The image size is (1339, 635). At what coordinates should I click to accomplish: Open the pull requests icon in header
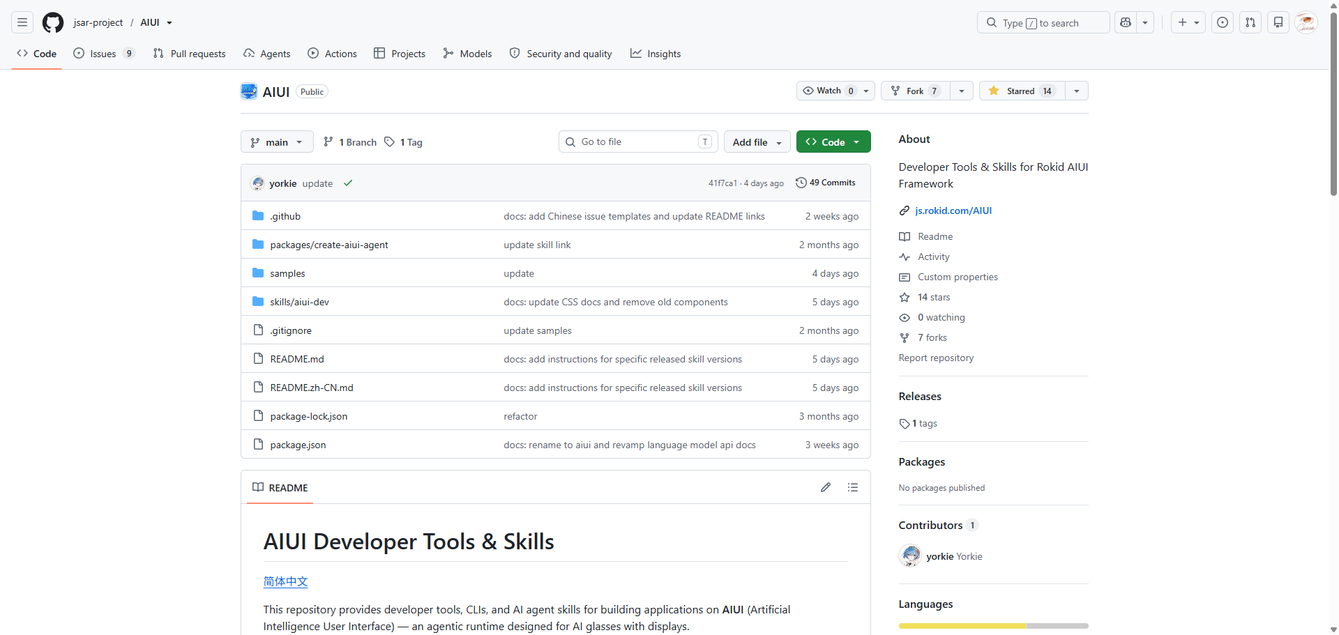click(1250, 22)
